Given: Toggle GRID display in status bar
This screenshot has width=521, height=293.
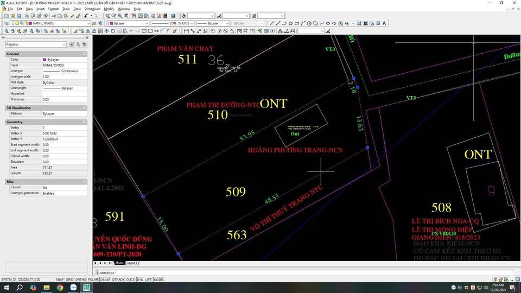Looking at the screenshot, I should point(69,279).
